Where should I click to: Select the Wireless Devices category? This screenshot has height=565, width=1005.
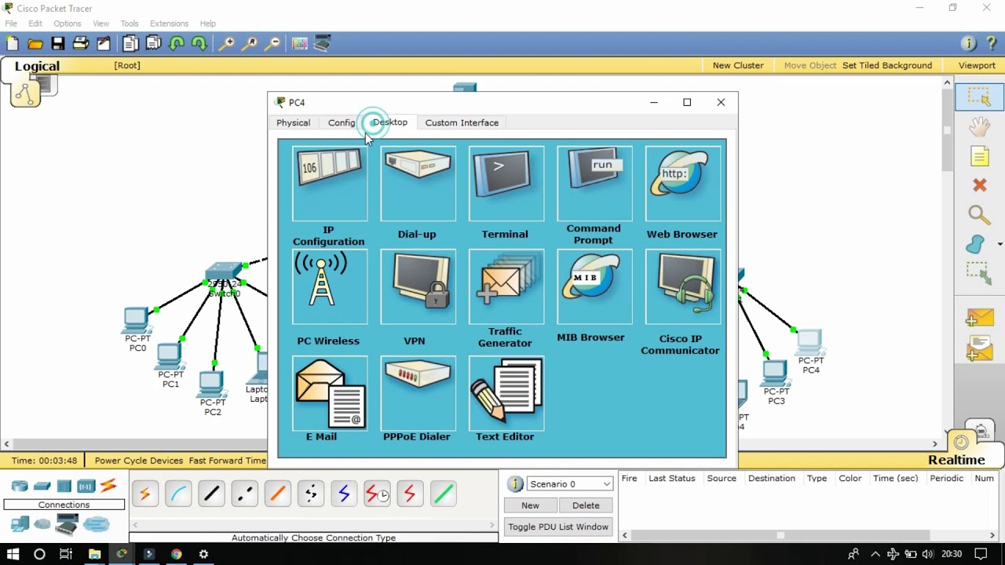click(86, 486)
